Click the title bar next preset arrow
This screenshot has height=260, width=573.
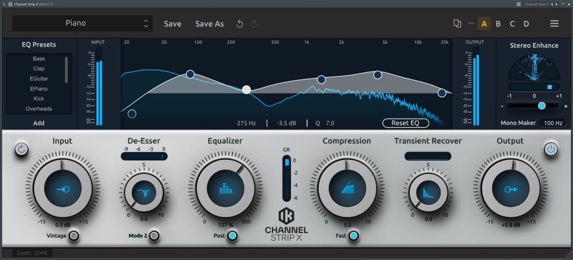(556, 4)
